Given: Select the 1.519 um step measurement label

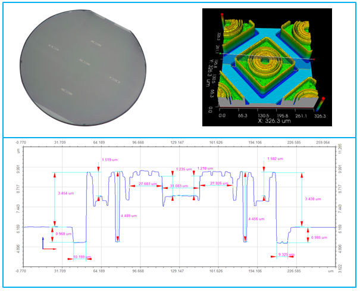Looking at the screenshot, I should [x=110, y=159].
